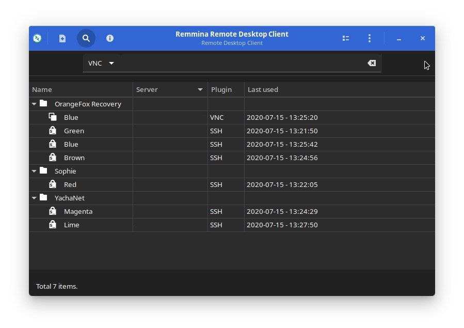Click the Remmina app logo icon
Screen dimensions: 464x328
tap(37, 38)
